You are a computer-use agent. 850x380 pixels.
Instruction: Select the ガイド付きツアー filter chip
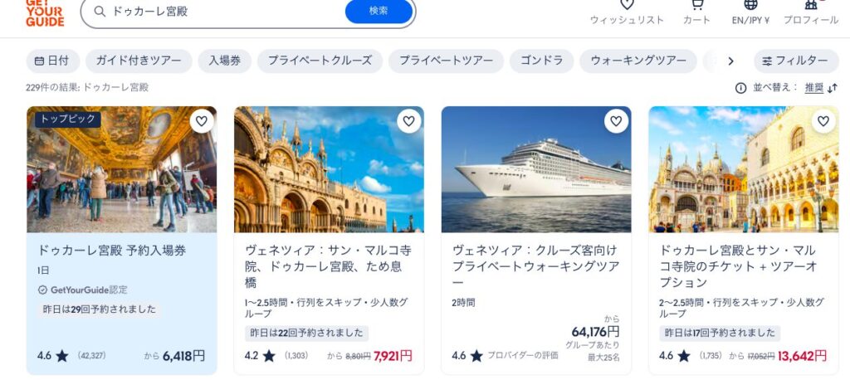point(139,61)
